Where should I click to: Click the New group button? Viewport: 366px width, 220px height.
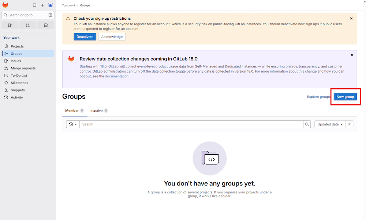pyautogui.click(x=345, y=97)
